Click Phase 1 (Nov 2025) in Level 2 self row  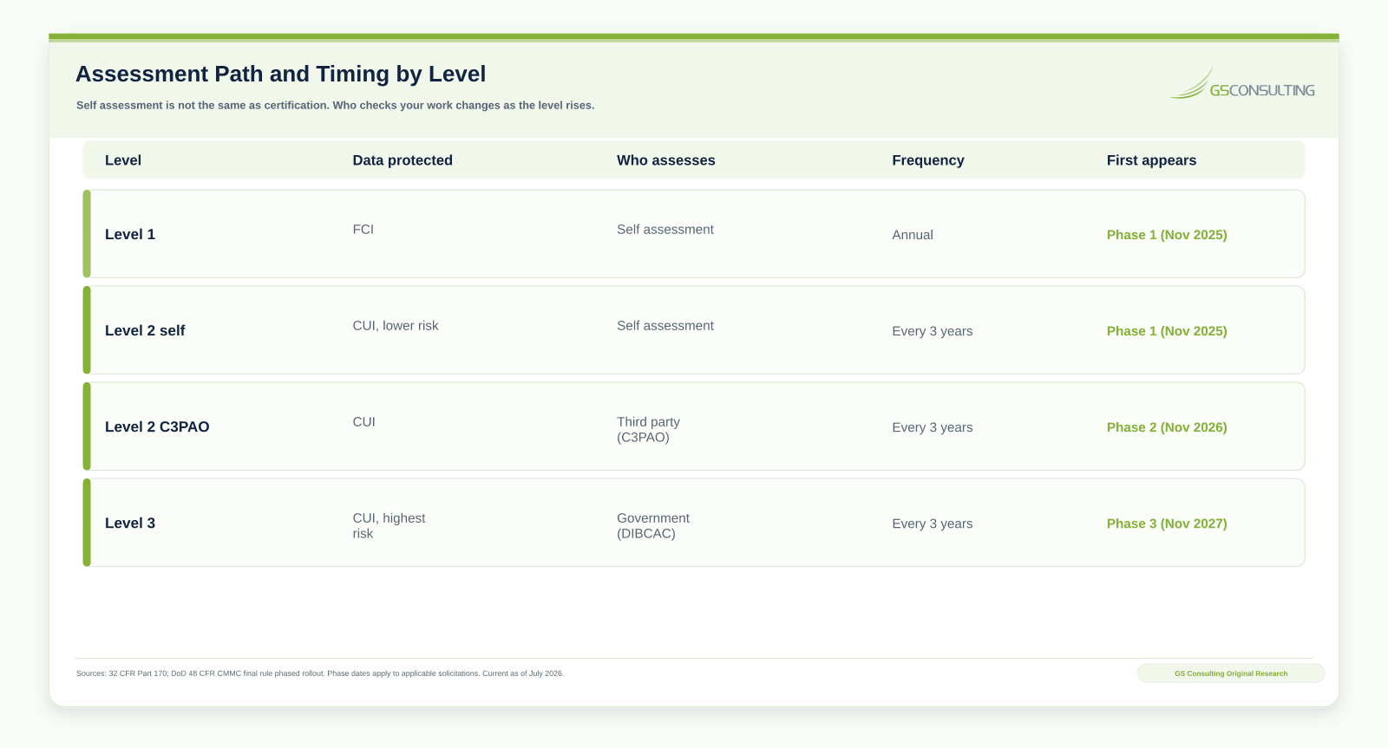tap(1167, 331)
